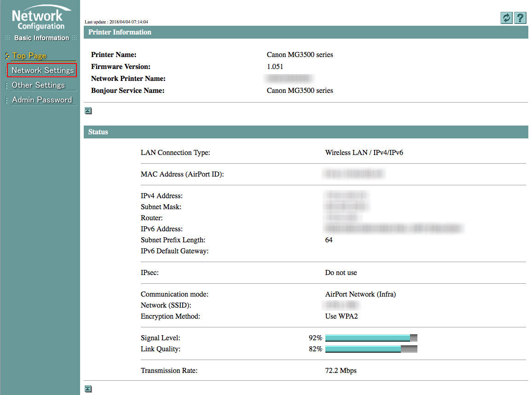Click the Transmission Rate value 72.2 Mbps
This screenshot has width=532, height=395.
click(x=341, y=371)
